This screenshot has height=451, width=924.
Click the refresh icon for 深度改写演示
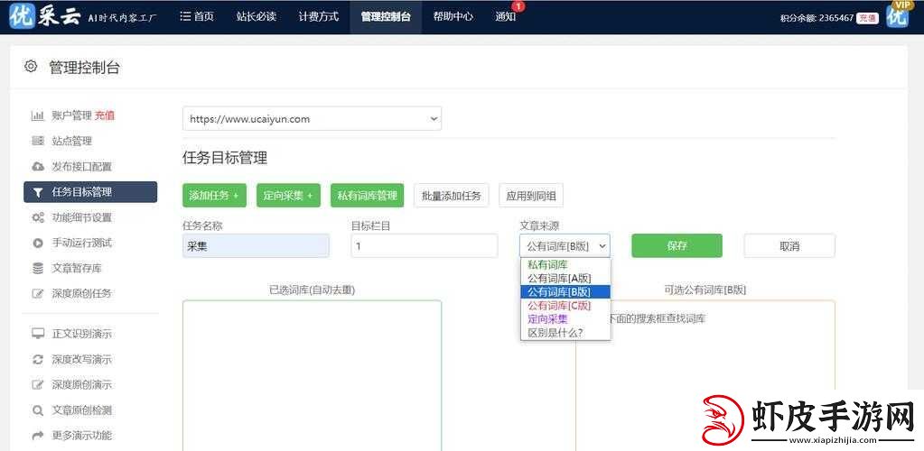coord(38,359)
